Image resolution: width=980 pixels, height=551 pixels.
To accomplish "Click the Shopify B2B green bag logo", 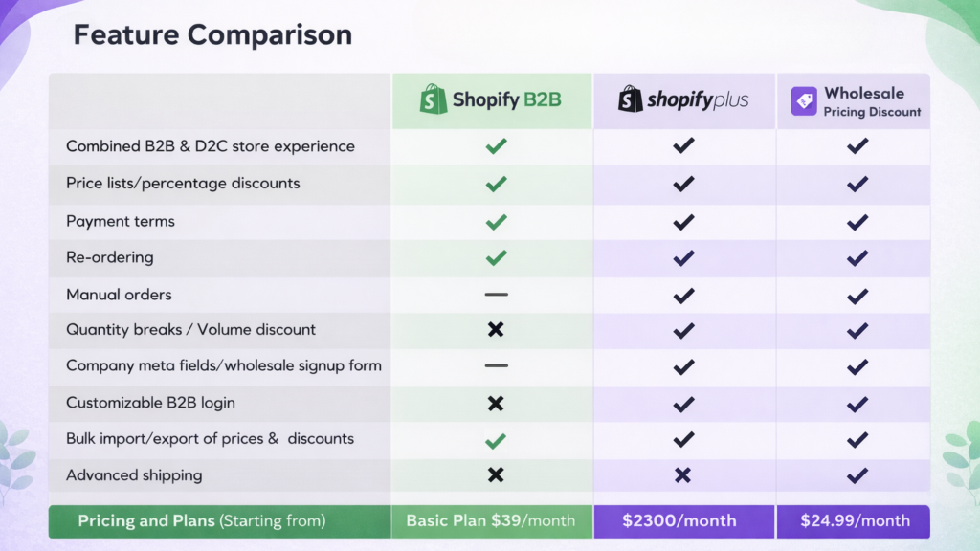I will pyautogui.click(x=434, y=99).
